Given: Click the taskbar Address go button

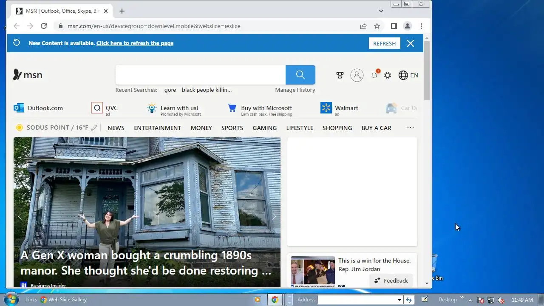Looking at the screenshot, I should (x=409, y=300).
